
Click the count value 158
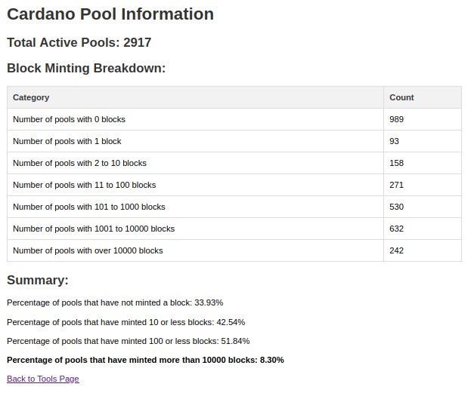point(397,163)
